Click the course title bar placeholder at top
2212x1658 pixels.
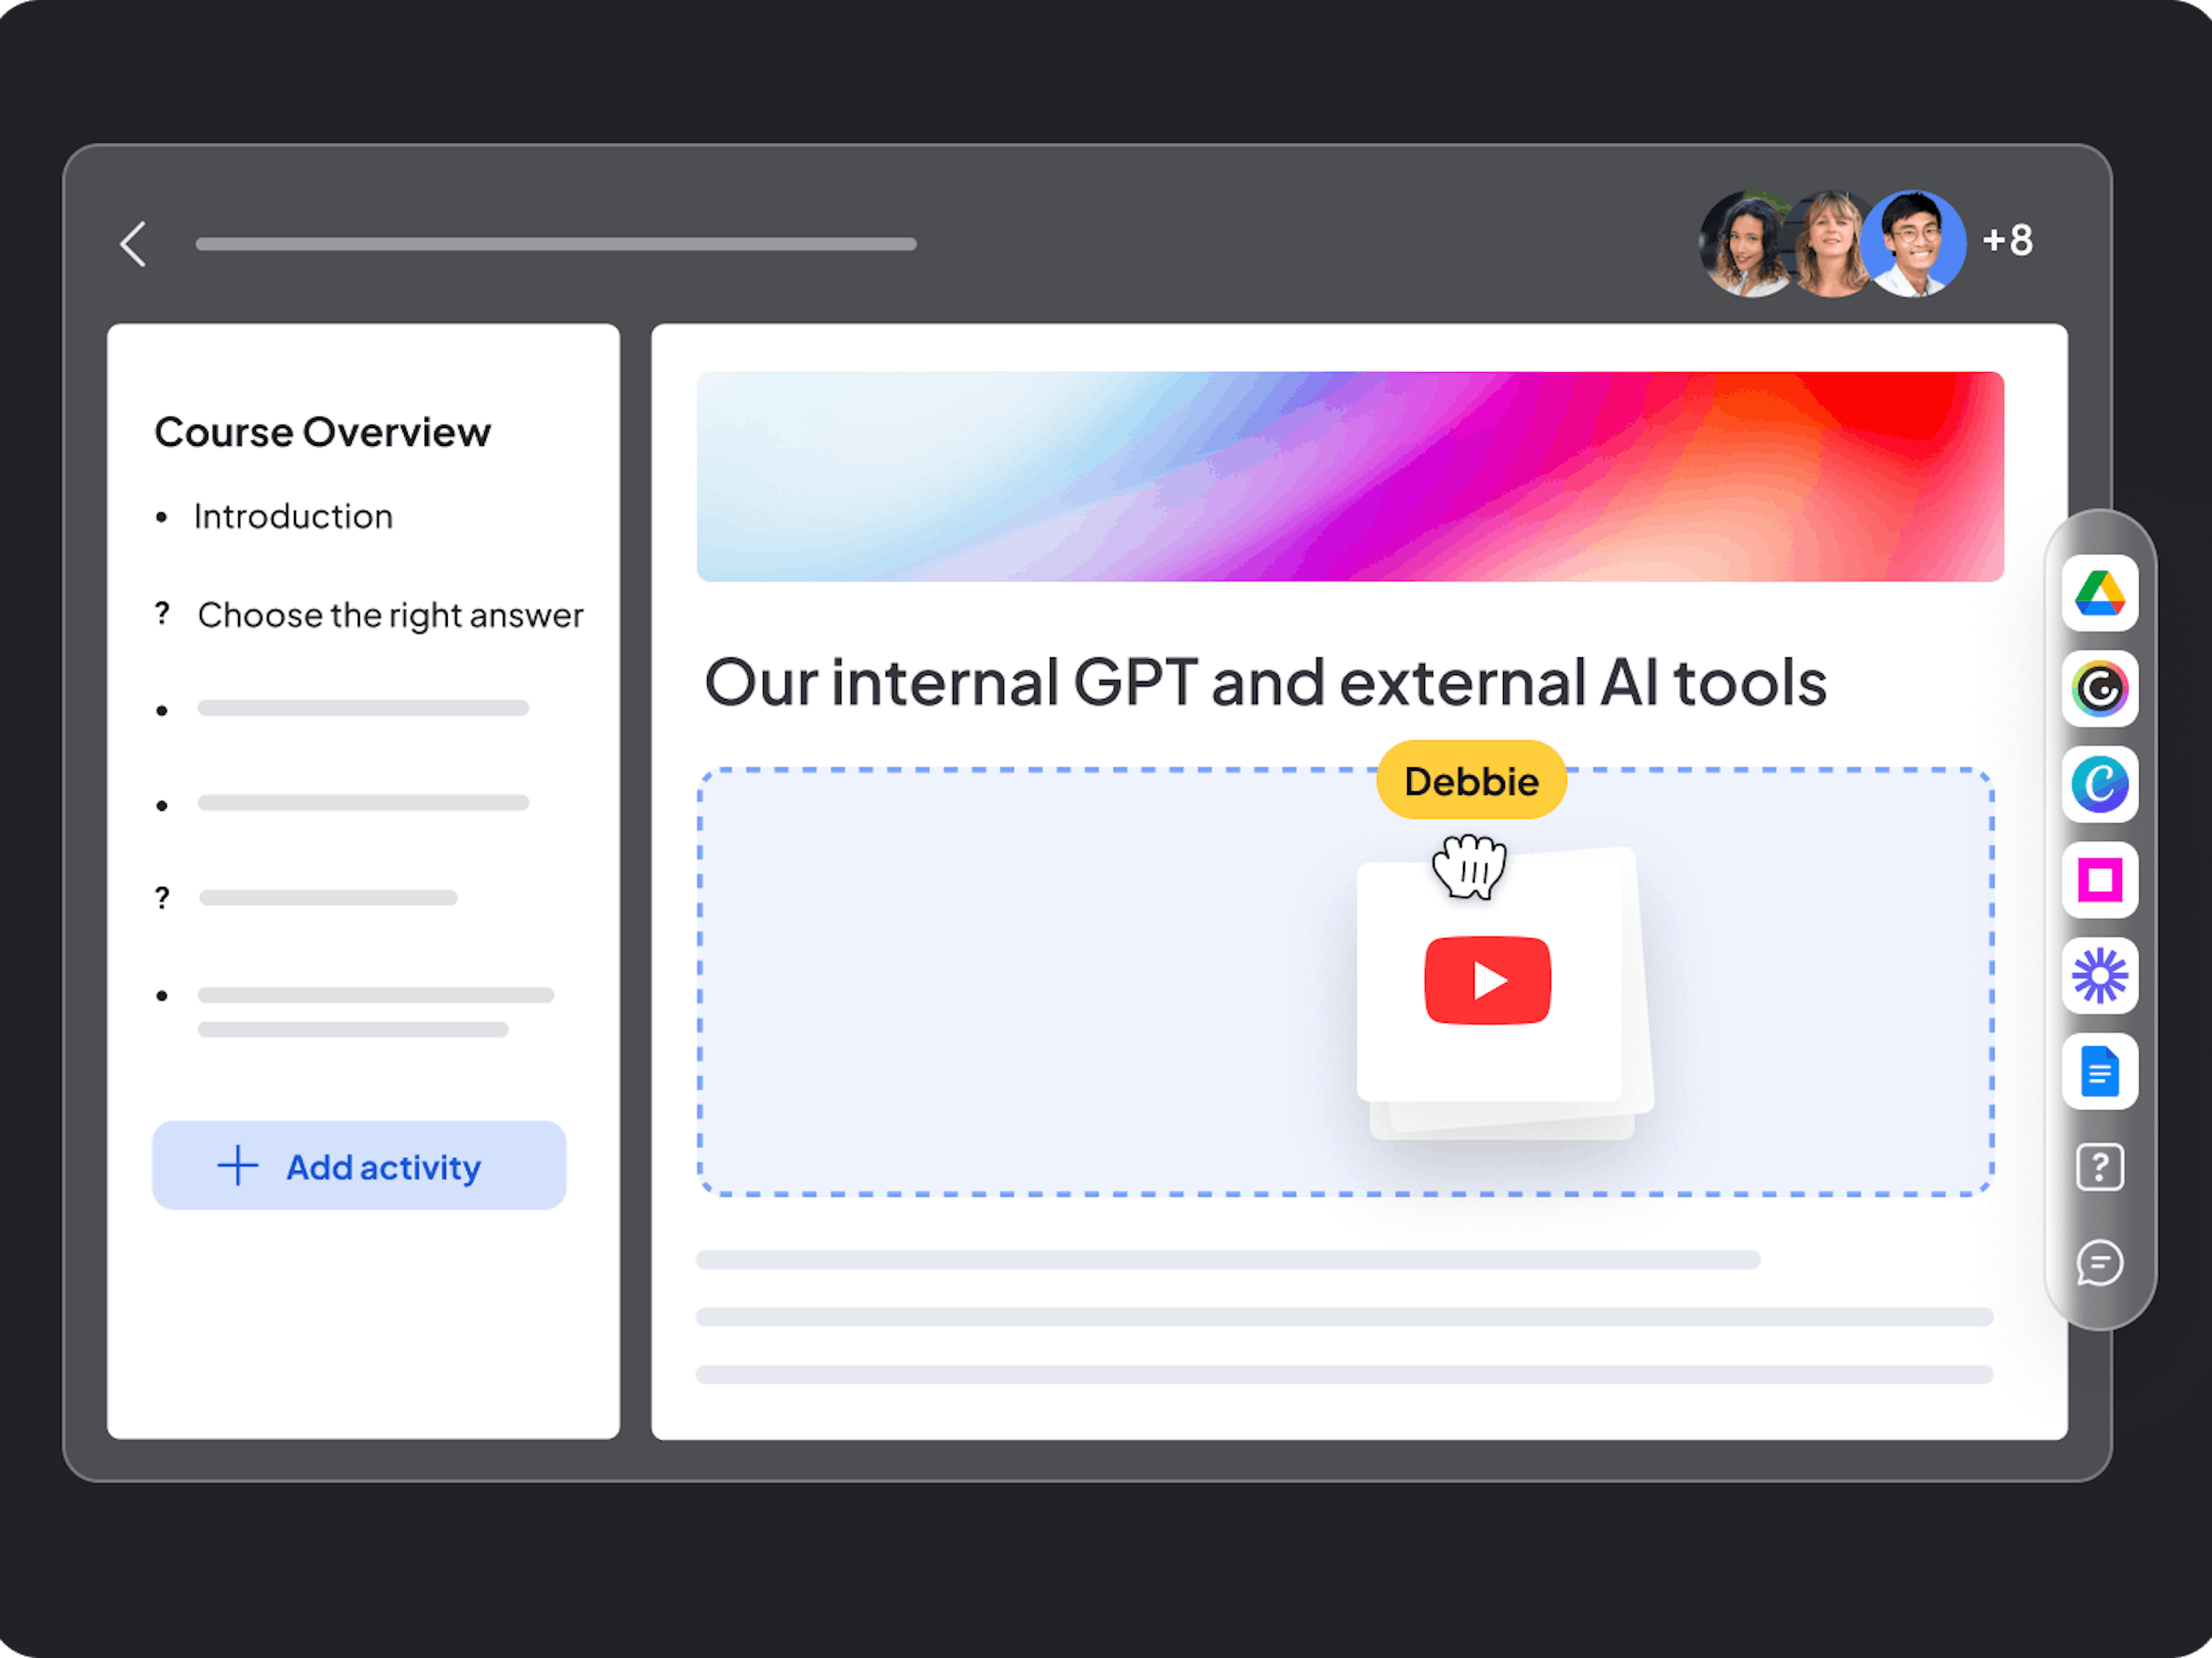coord(556,244)
